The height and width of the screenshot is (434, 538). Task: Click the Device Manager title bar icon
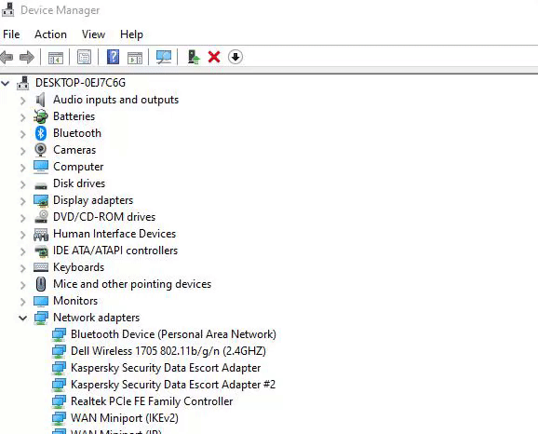pos(7,9)
